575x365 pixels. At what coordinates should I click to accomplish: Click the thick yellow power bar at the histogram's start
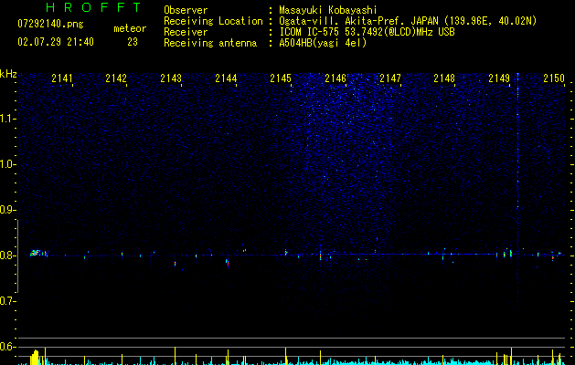35,358
